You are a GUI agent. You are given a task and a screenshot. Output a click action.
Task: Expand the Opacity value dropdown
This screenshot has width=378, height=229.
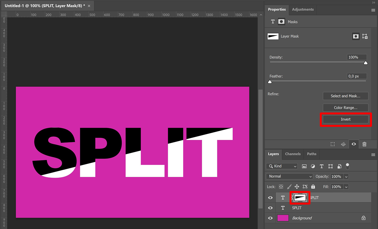click(346, 176)
